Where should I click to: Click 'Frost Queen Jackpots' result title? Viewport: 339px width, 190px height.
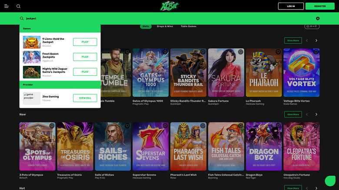50,55
